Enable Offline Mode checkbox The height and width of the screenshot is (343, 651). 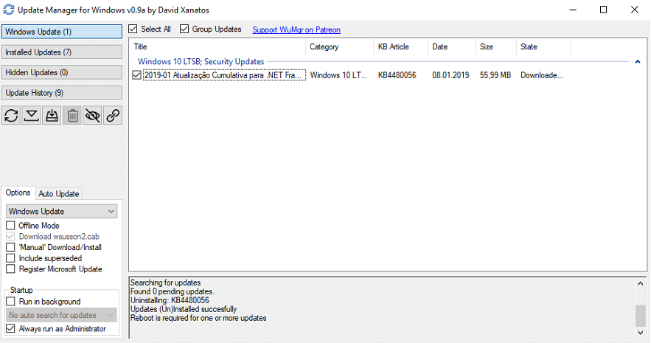(10, 226)
